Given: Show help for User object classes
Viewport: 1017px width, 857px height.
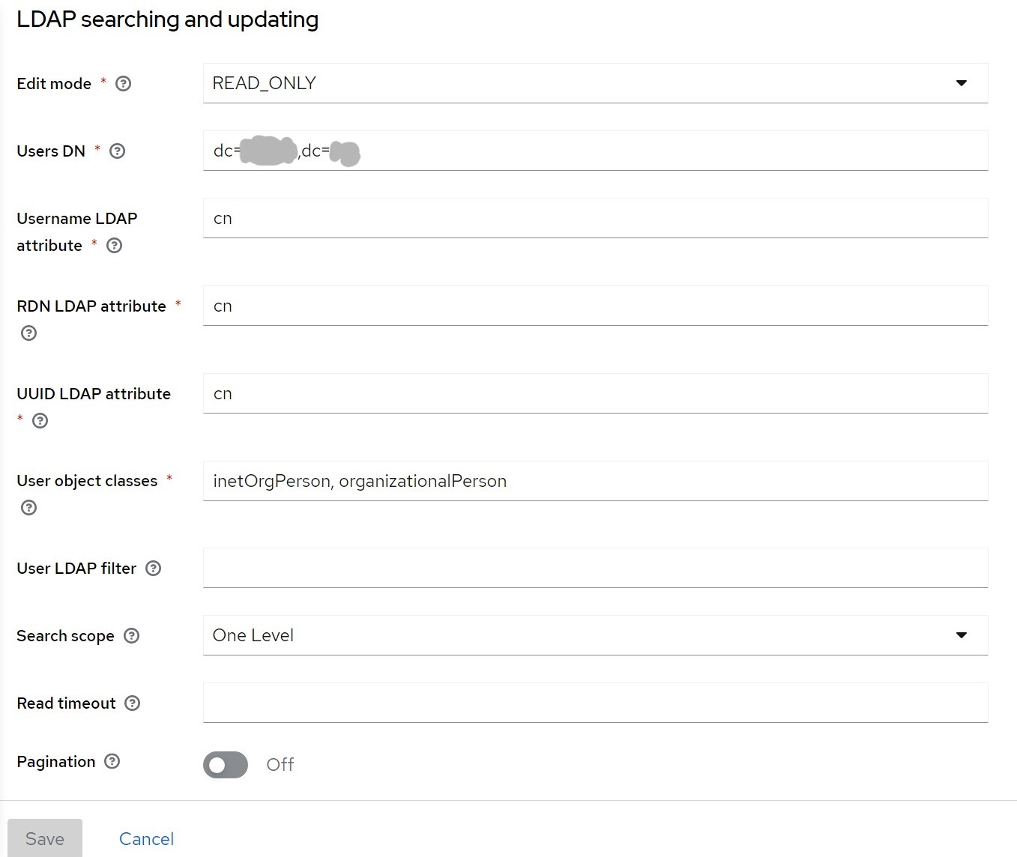Looking at the screenshot, I should (29, 508).
